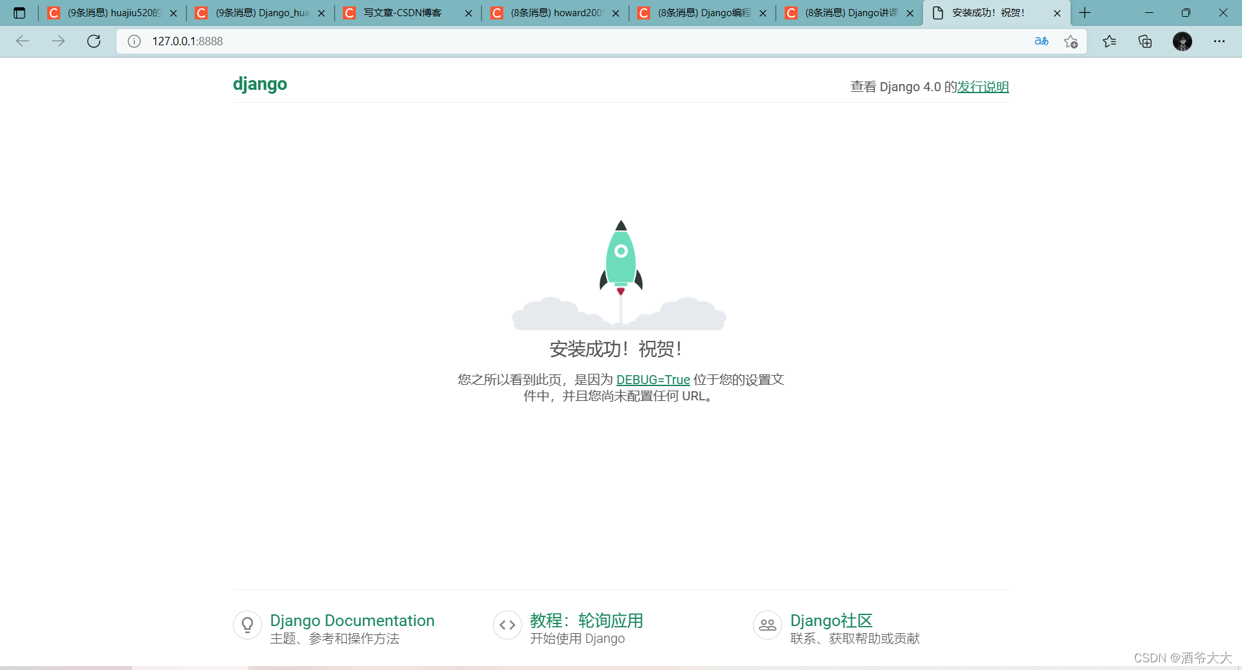Open the tab actions menu icon

[19, 13]
